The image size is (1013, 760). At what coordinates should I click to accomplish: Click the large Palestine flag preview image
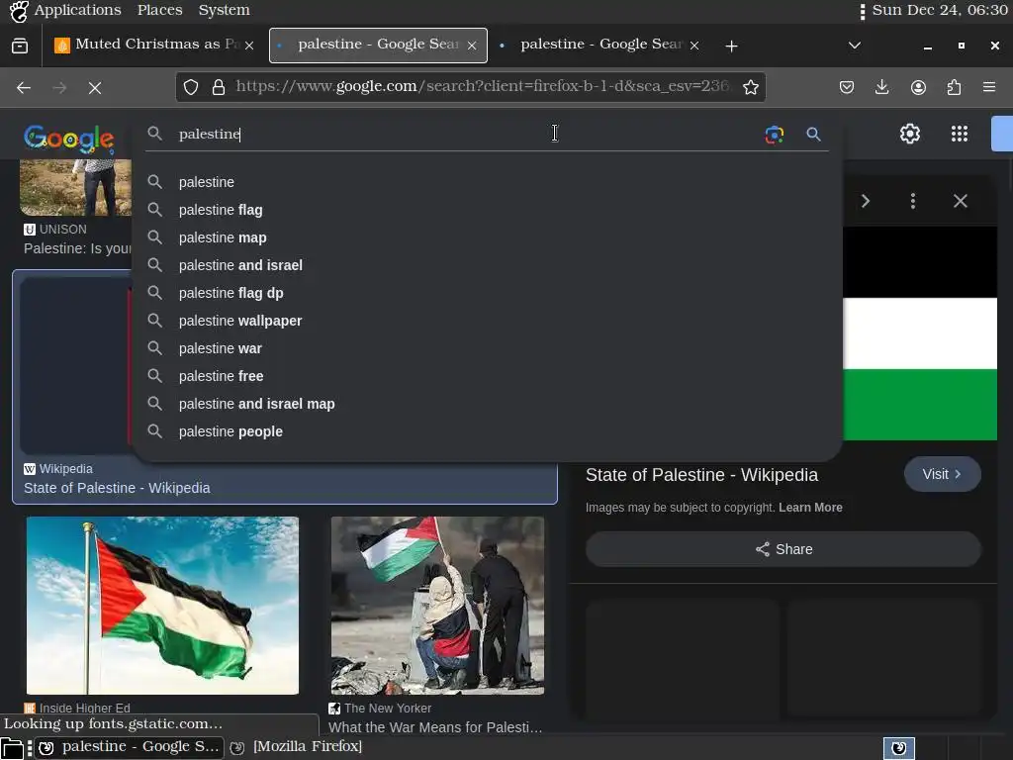coord(920,333)
